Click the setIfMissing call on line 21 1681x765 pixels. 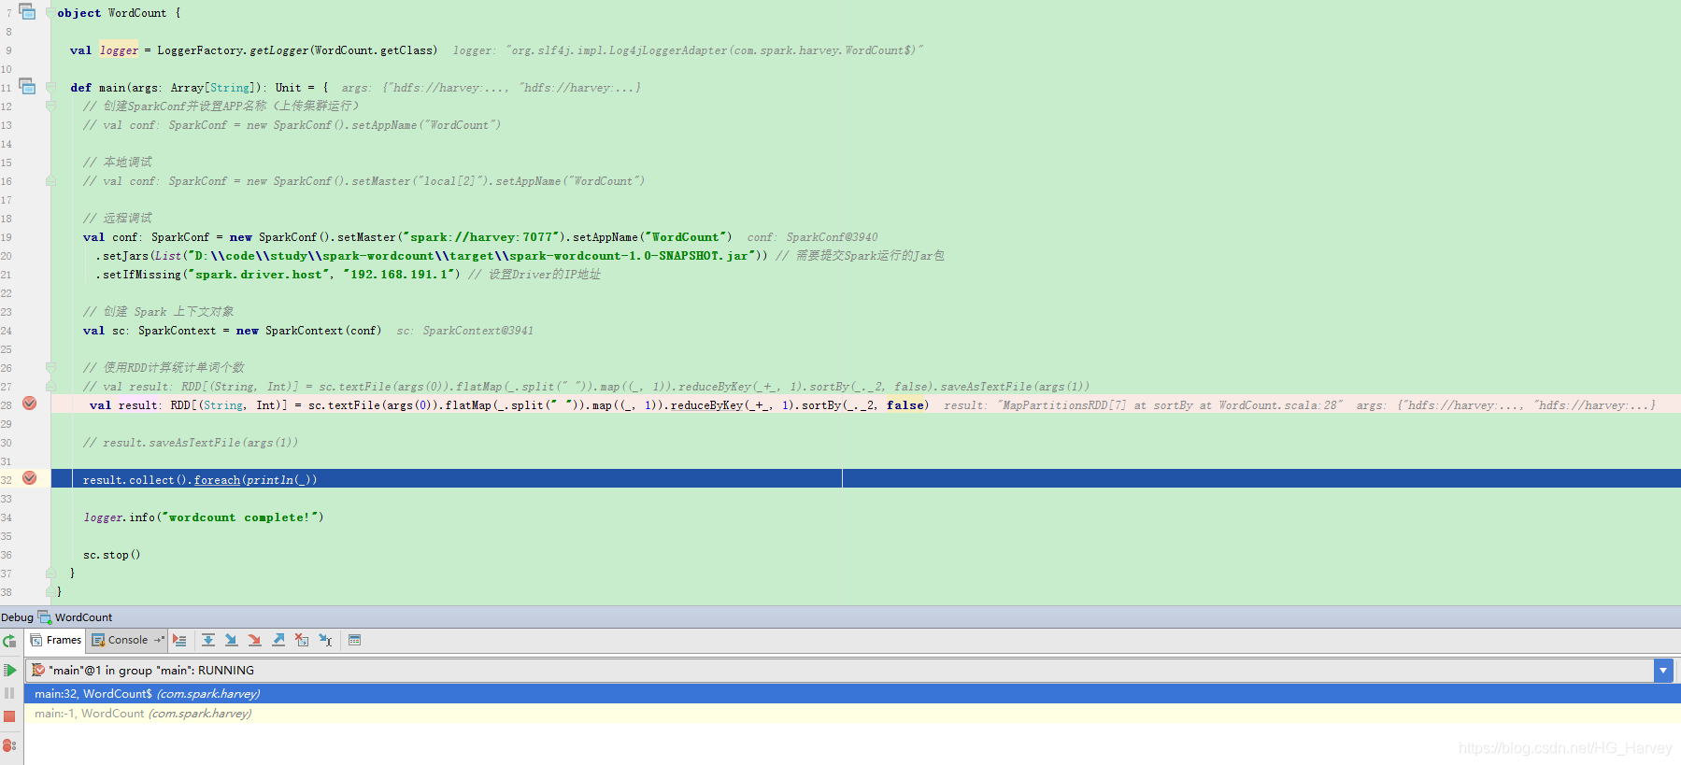click(278, 275)
